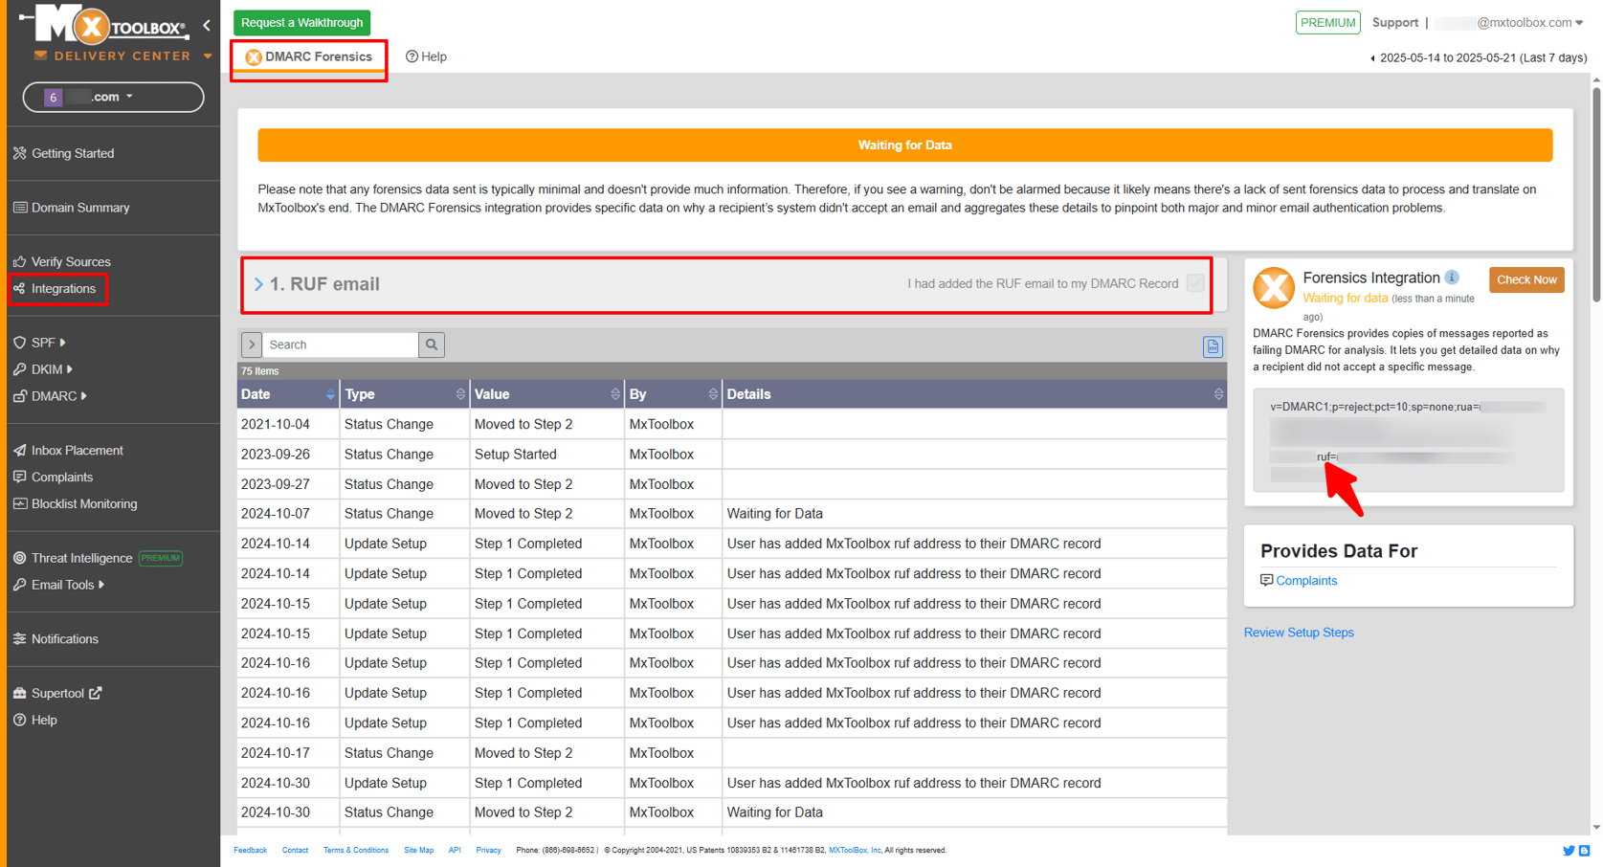Click the DKIM key icon

(x=19, y=368)
